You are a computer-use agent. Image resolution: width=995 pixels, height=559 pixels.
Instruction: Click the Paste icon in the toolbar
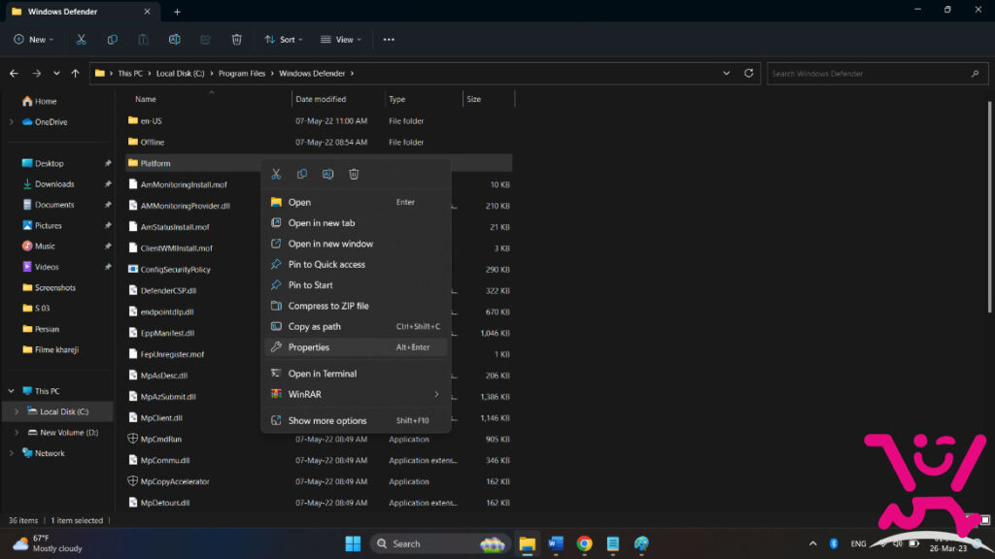pyautogui.click(x=144, y=39)
